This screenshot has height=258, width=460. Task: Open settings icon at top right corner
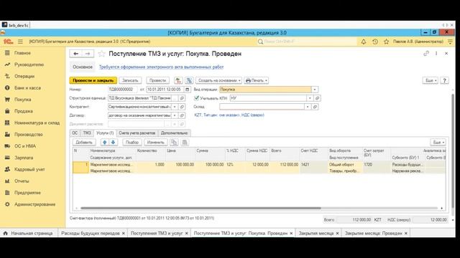(451, 42)
